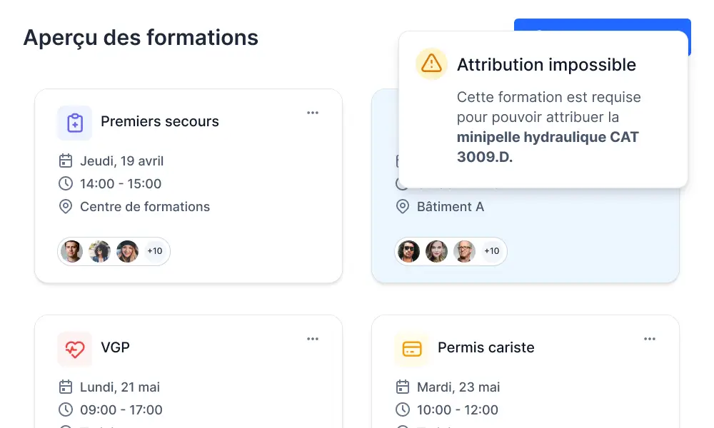Viewport: 714px width, 428px height.
Task: Expand more options for Permis cariste
Action: pyautogui.click(x=650, y=339)
